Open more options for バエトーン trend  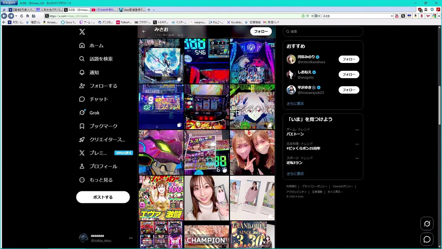tap(357, 130)
